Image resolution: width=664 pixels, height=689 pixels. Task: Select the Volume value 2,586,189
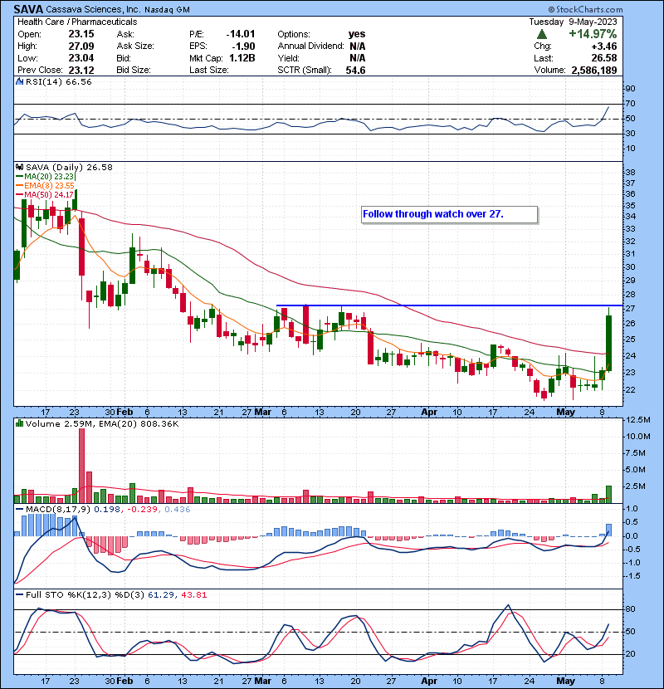(594, 71)
